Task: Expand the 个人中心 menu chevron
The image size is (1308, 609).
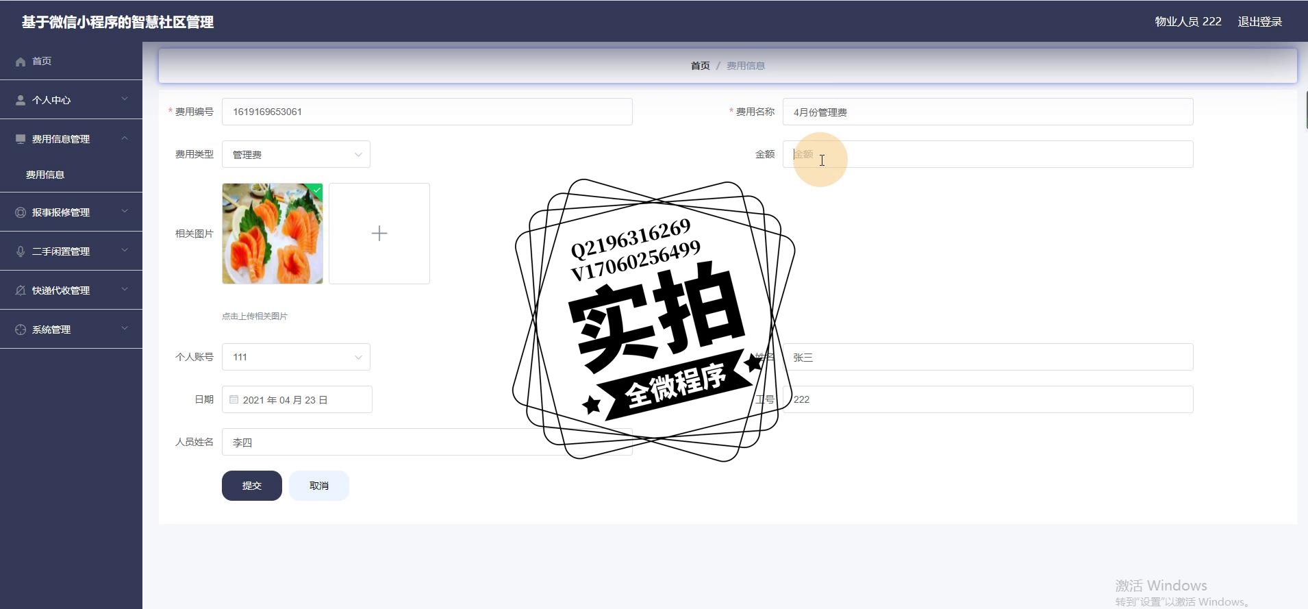Action: click(125, 99)
